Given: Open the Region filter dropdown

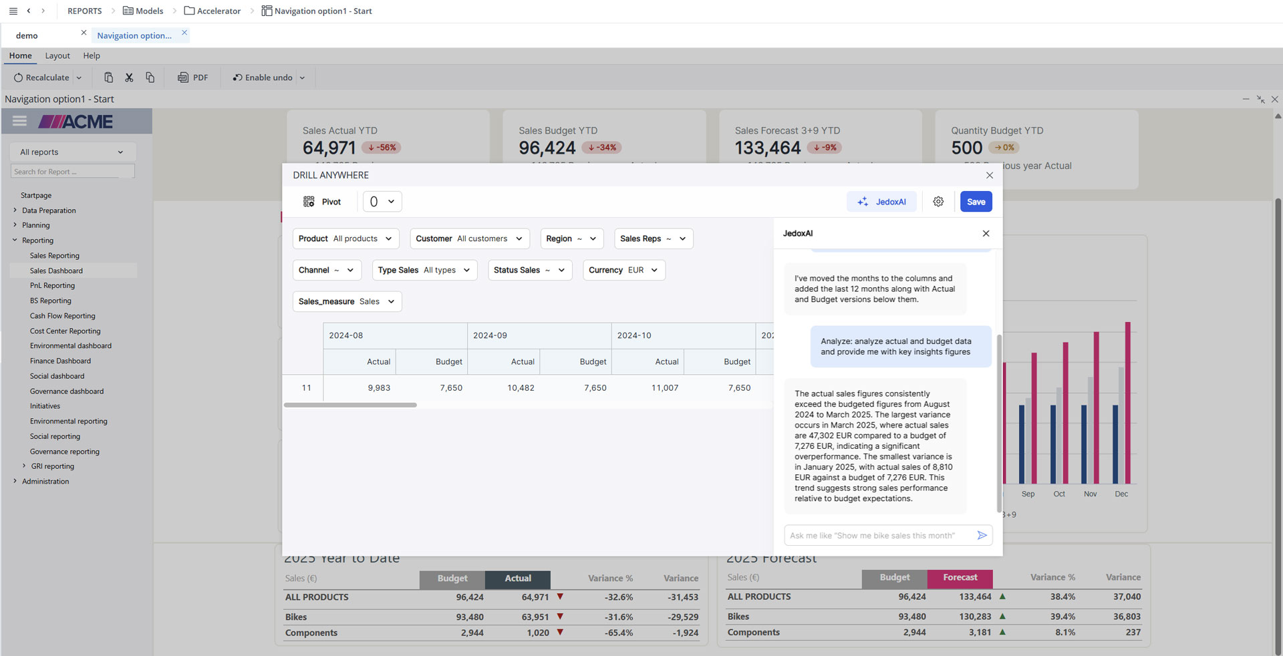Looking at the screenshot, I should 572,238.
